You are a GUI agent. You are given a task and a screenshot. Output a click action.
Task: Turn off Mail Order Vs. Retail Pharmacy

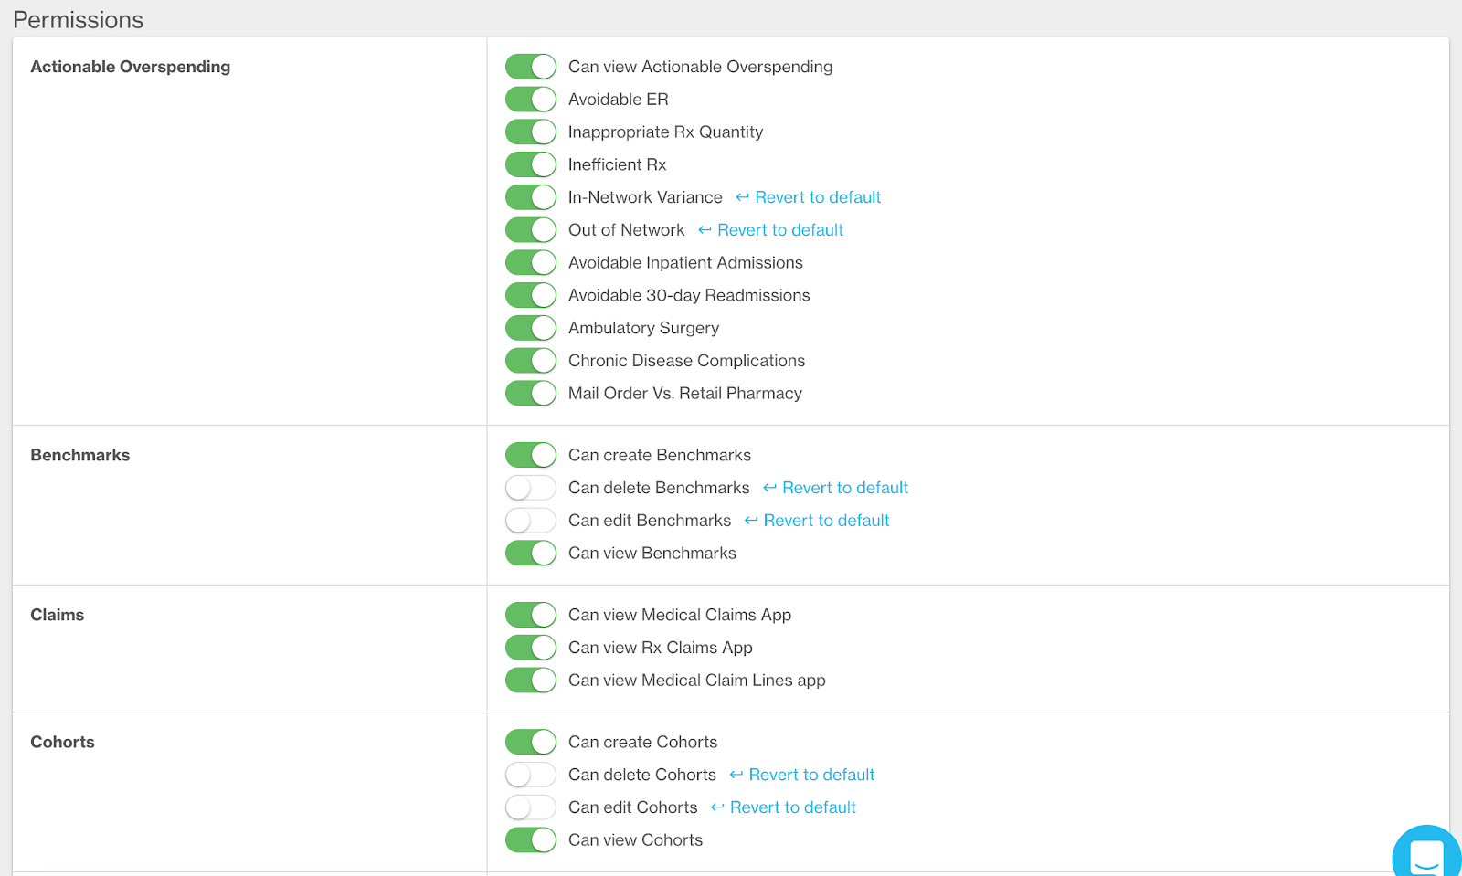(531, 394)
